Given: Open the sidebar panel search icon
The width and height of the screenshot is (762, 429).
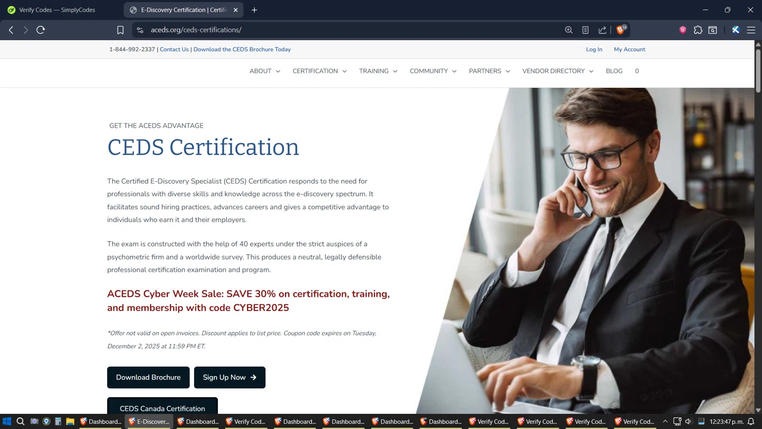Looking at the screenshot, I should 713,30.
